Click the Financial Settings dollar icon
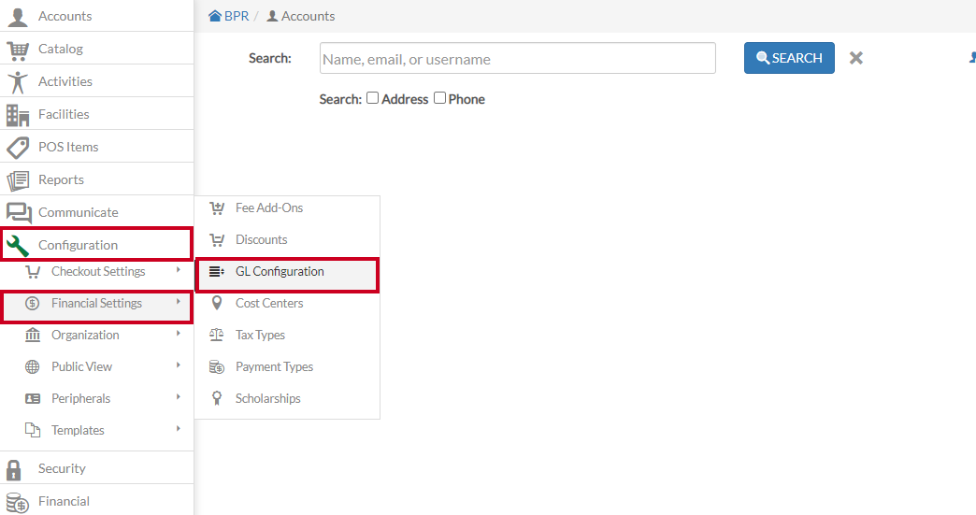Viewport: 976px width, 515px height. (x=33, y=304)
